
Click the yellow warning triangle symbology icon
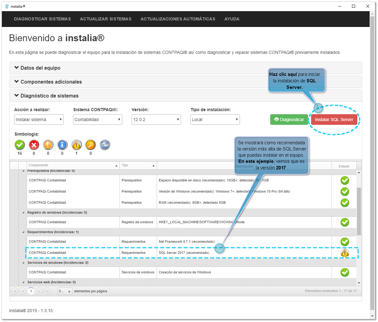click(76, 145)
